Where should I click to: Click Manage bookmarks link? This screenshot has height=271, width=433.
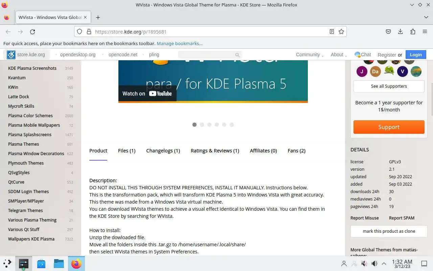[180, 43]
